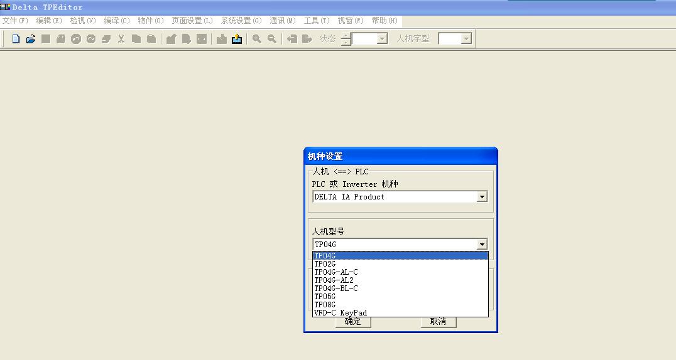Open the 系统设置(G) menu
The height and width of the screenshot is (360, 676).
pyautogui.click(x=241, y=21)
